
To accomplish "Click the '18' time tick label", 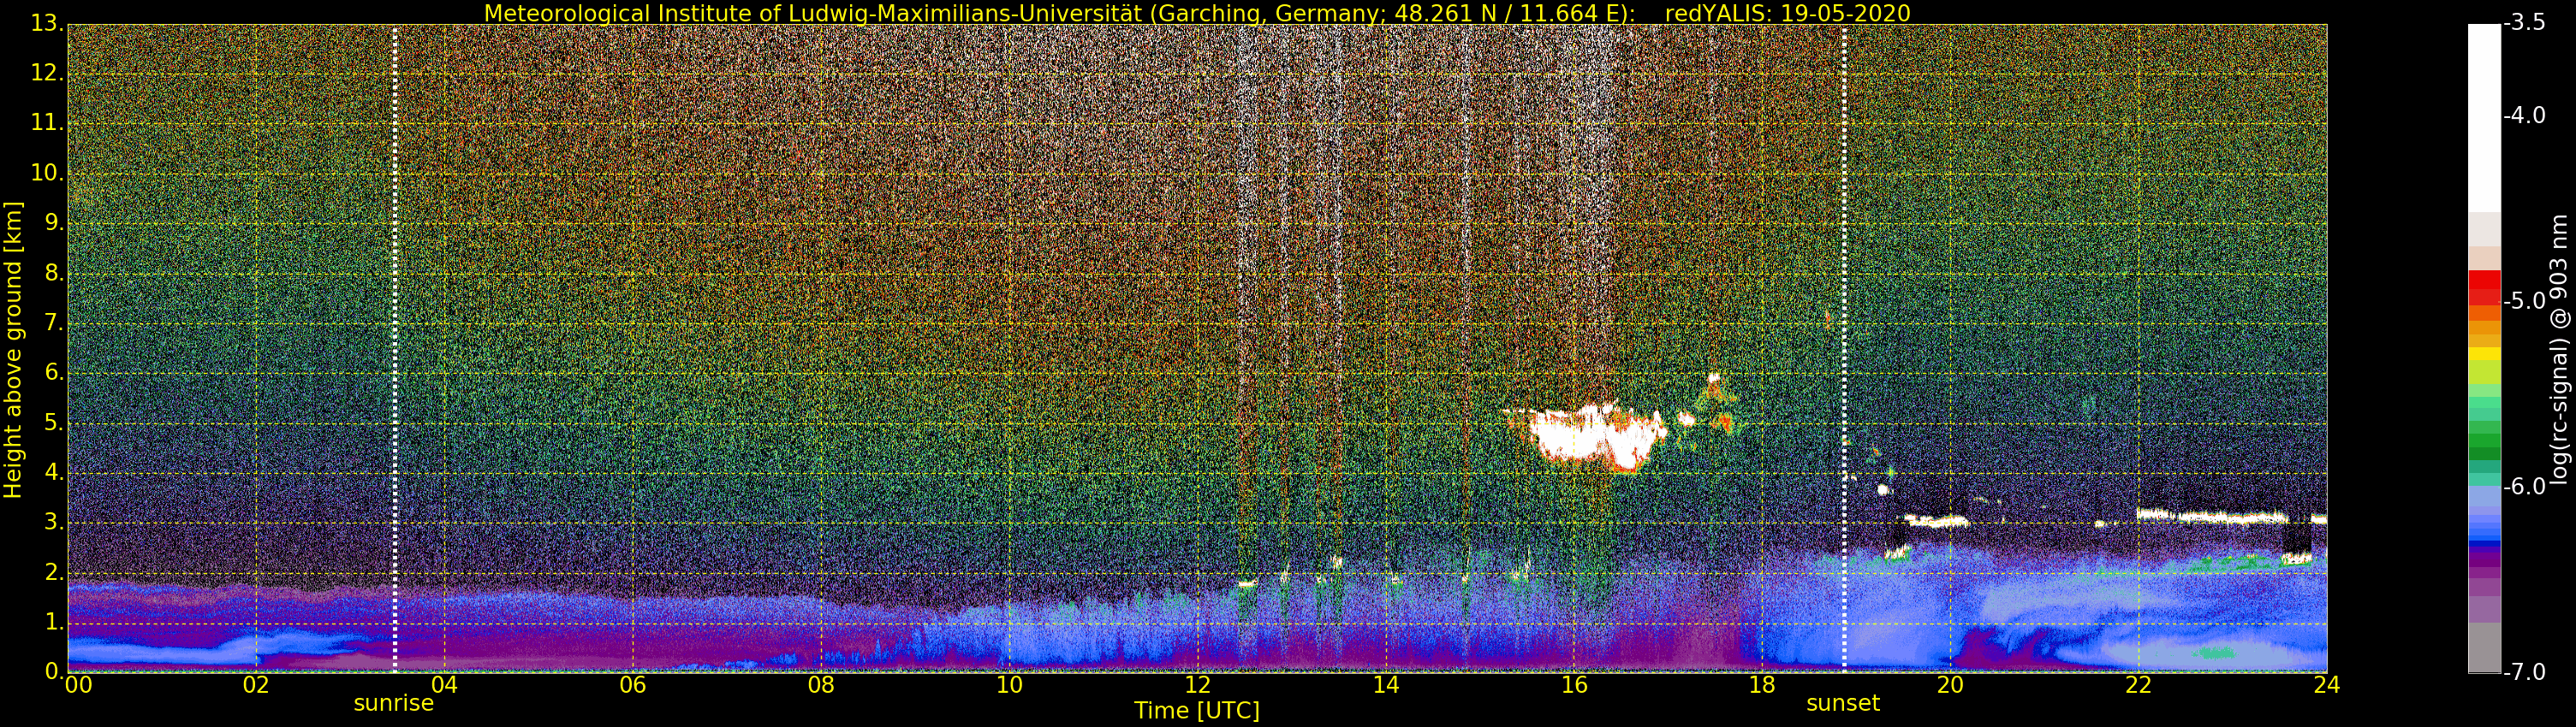I will 1762,685.
